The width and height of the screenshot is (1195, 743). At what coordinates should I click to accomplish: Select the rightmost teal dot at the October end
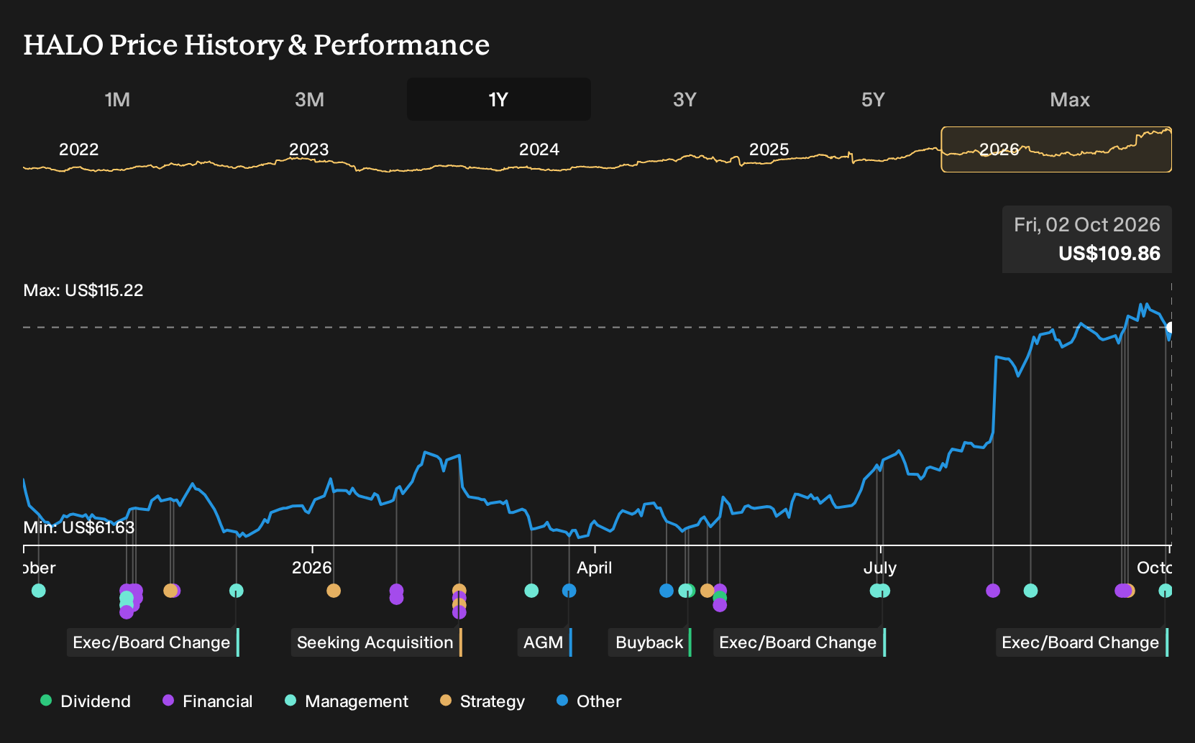click(1166, 591)
